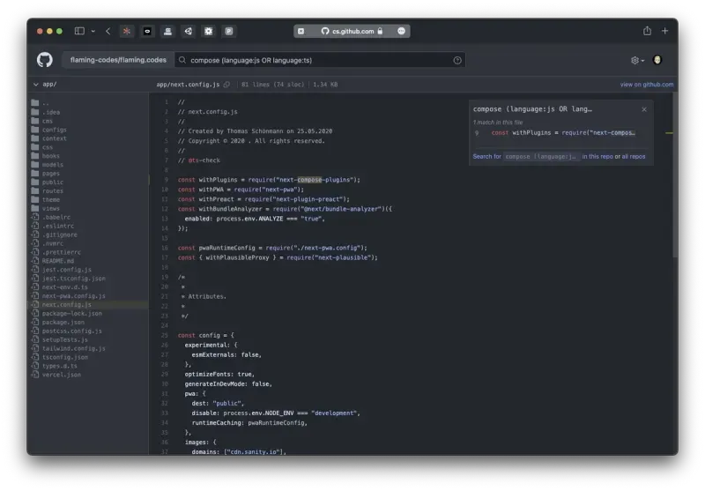Click the P extension icon in toolbar
705x491 pixels.
click(x=229, y=31)
